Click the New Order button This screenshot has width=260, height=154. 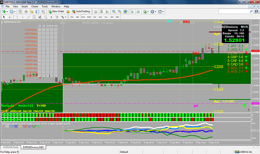56,12
